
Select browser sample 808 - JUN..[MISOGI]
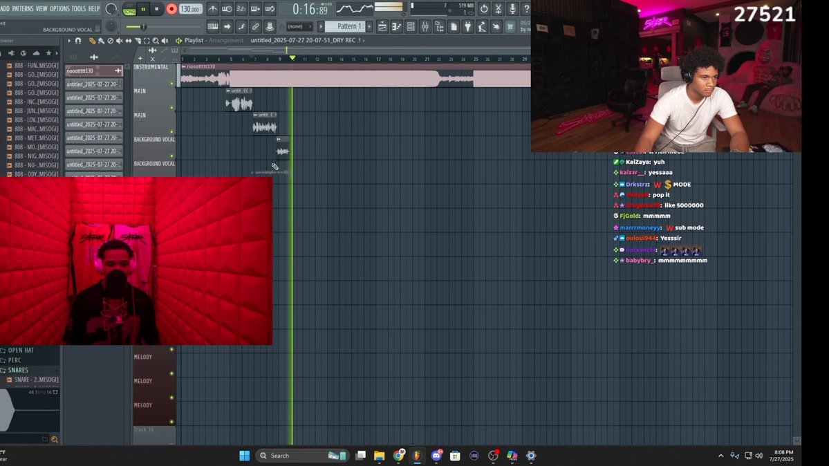[x=32, y=111]
